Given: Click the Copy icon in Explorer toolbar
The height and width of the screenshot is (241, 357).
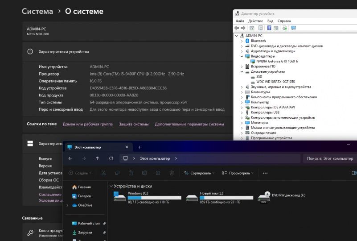Looking at the screenshot, I should tap(117, 173).
